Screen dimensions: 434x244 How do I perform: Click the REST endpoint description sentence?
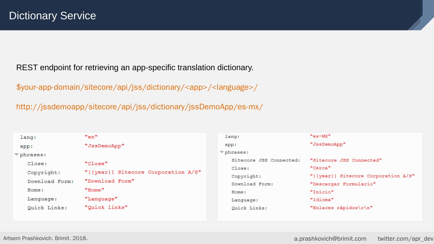(x=135, y=68)
